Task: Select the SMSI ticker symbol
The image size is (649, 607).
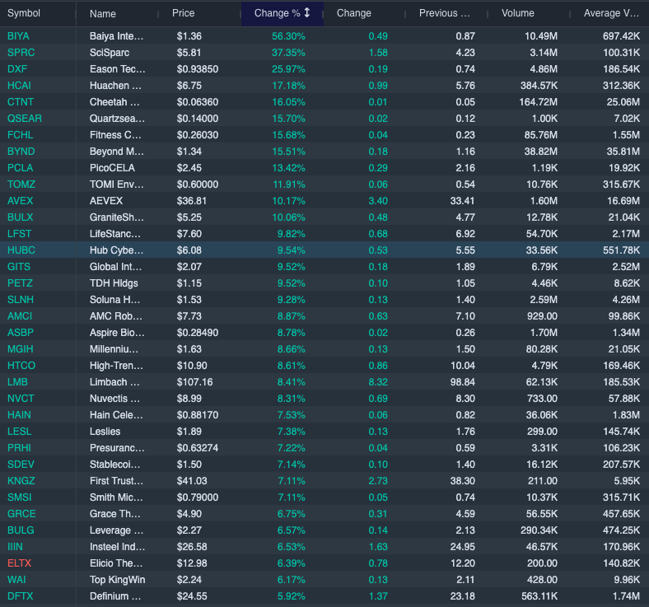Action: 20,497
